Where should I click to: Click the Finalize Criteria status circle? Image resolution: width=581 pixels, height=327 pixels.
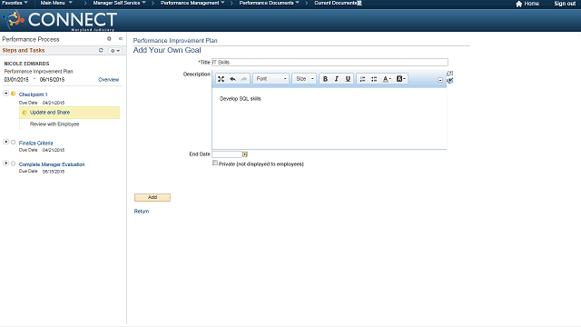14,142
